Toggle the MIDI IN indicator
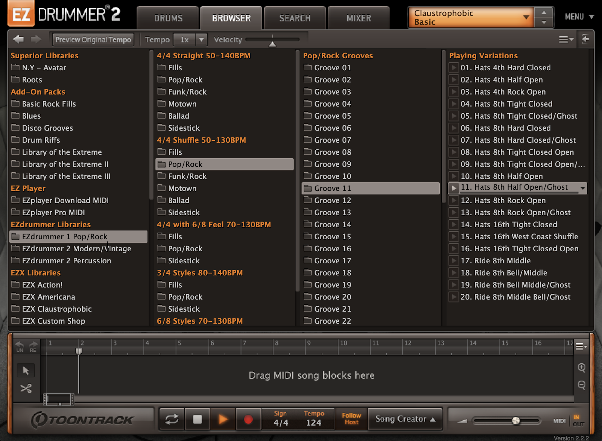The height and width of the screenshot is (441, 602). [576, 417]
